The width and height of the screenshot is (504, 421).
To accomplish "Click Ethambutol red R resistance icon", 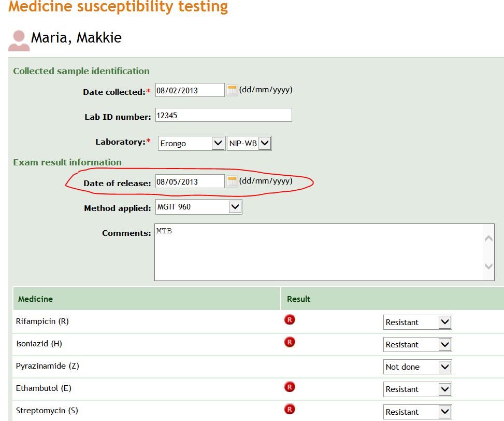I will tap(290, 387).
